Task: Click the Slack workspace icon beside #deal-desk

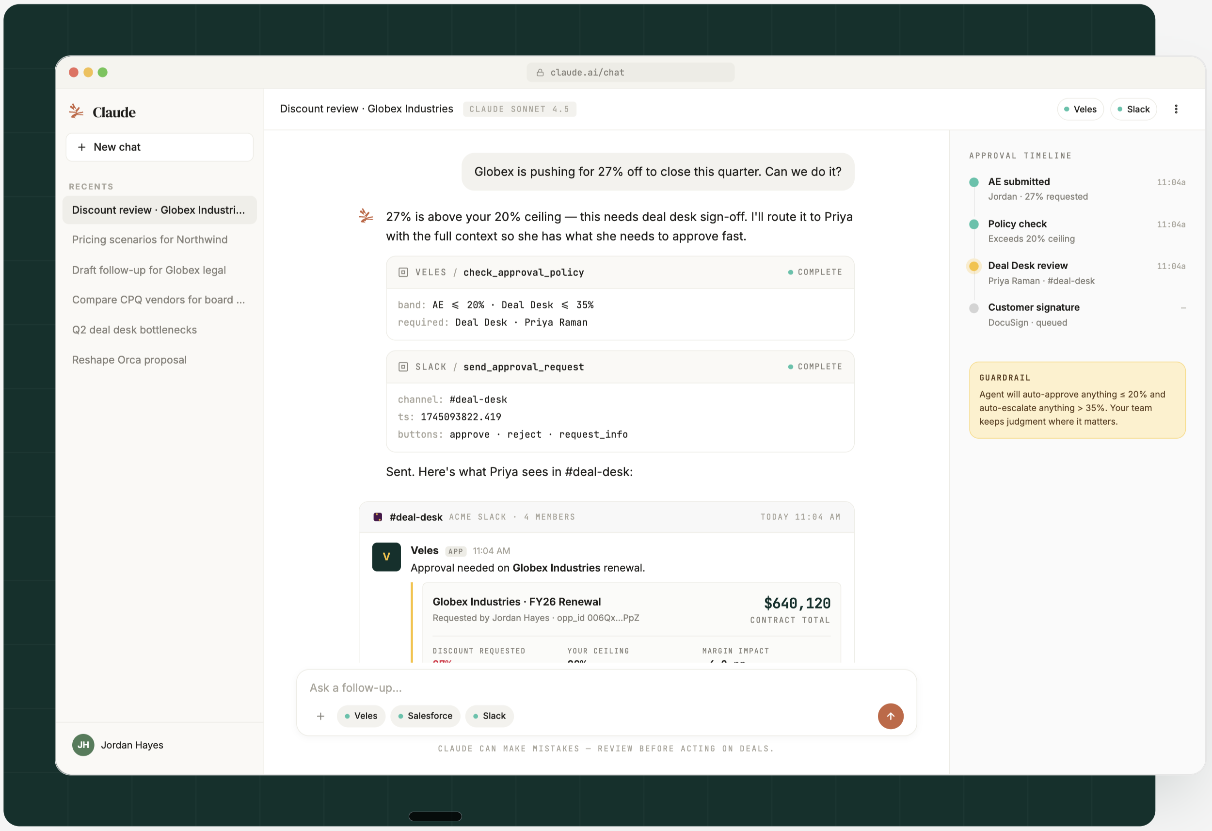Action: [377, 516]
